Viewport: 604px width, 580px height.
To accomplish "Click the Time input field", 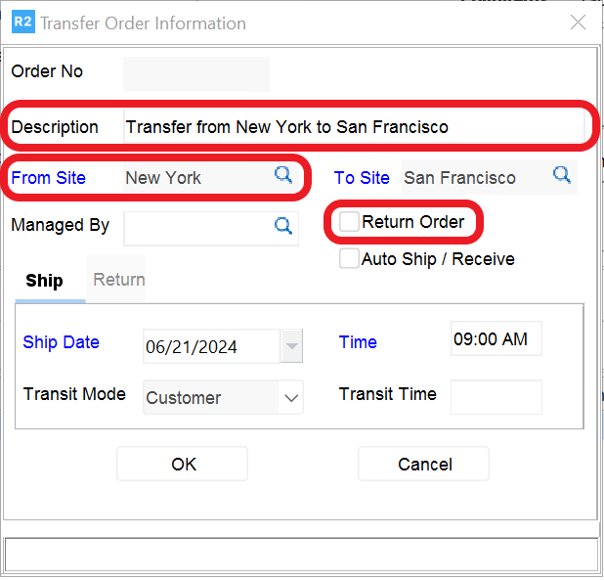I will click(496, 339).
